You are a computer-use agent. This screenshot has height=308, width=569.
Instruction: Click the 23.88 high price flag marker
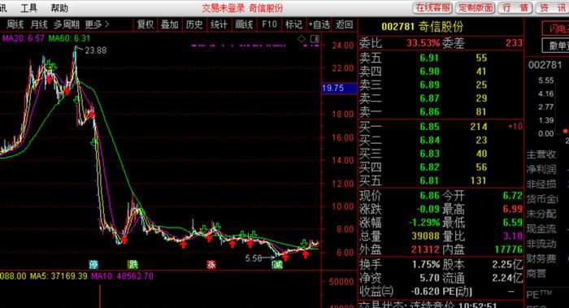click(x=91, y=50)
